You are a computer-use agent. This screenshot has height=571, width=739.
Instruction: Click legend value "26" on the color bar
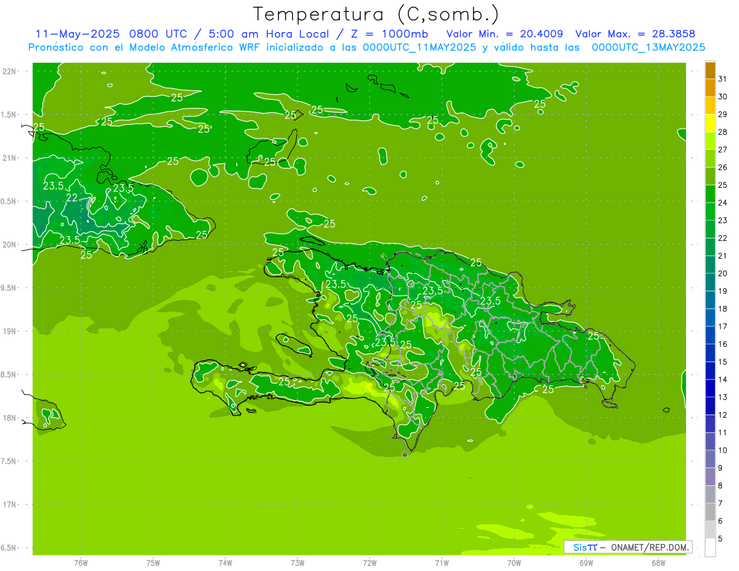click(x=723, y=168)
